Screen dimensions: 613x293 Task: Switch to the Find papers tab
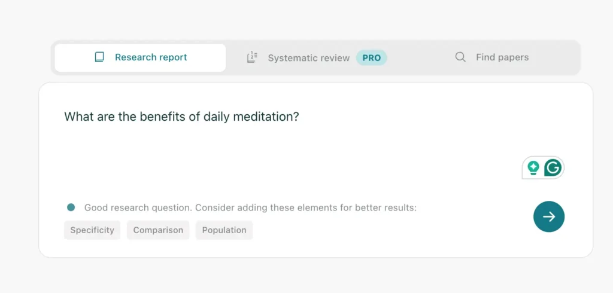492,57
